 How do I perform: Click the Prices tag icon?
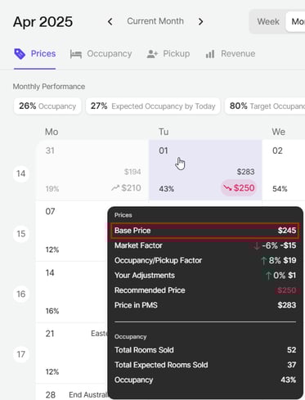pyautogui.click(x=20, y=54)
